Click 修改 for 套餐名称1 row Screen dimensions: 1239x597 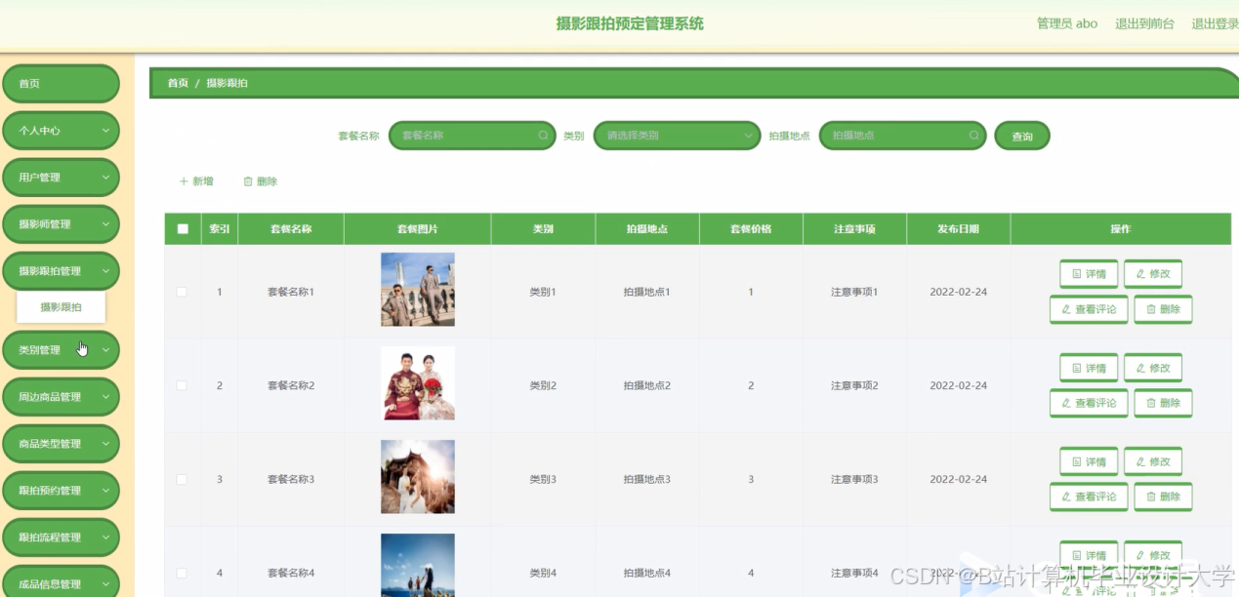(1153, 274)
